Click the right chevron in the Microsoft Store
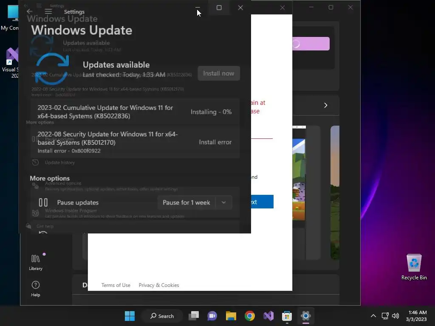Viewport: 435px width, 326px height. (326, 105)
